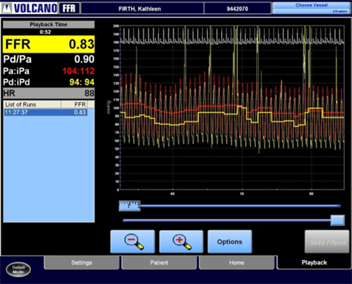Select the 11:27:37 run in list

pyautogui.click(x=46, y=112)
